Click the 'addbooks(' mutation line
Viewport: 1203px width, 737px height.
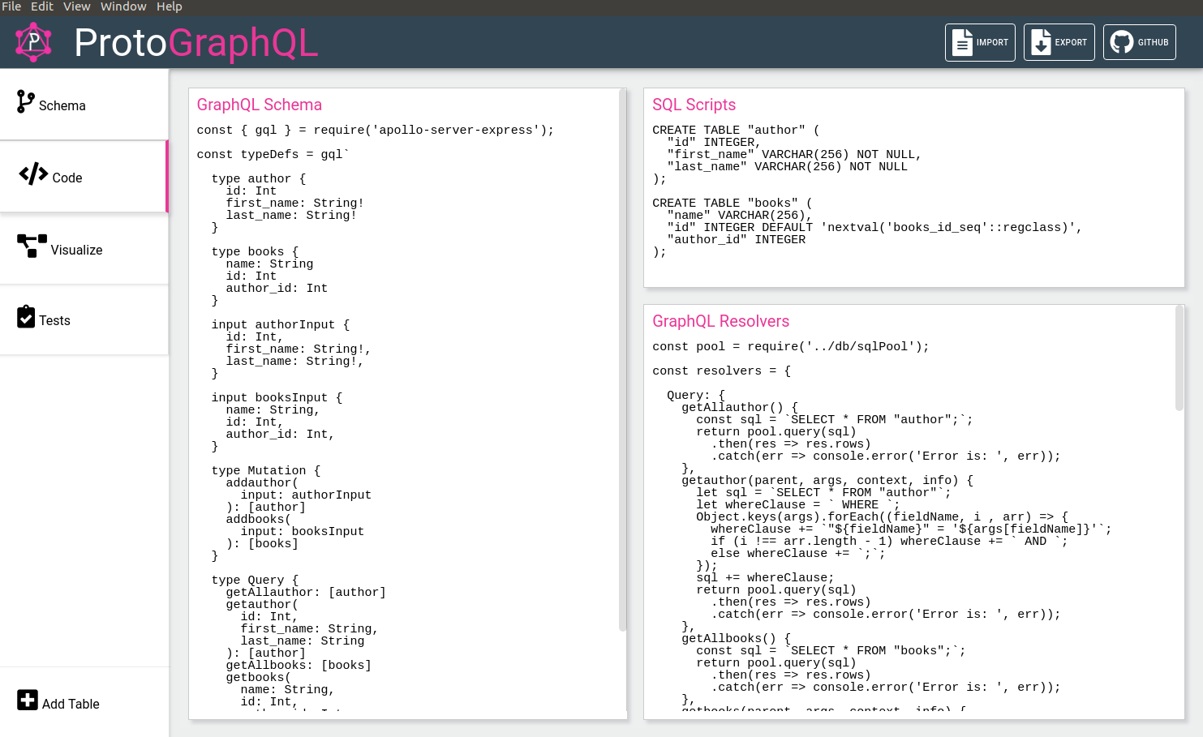click(259, 519)
